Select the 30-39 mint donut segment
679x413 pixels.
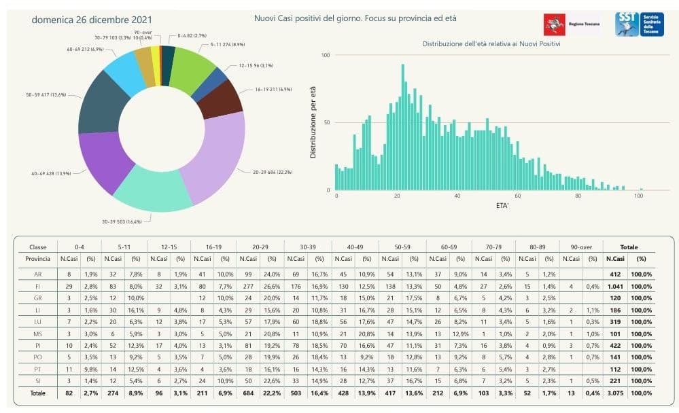152,190
